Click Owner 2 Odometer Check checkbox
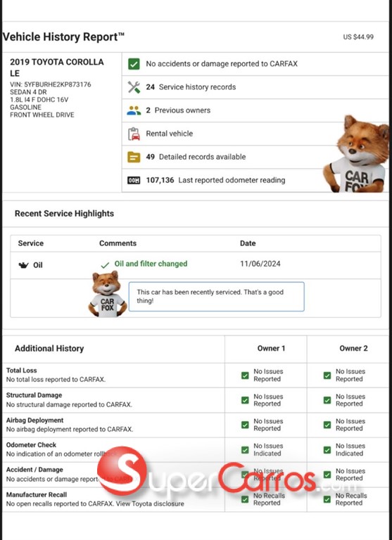Viewport: 392px width, 540px height. pos(327,450)
